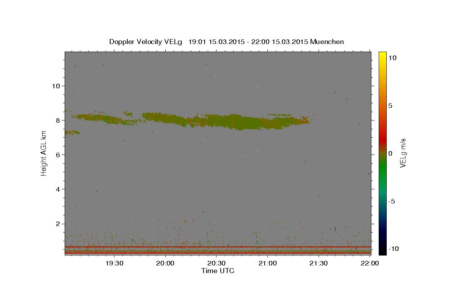Click the height axis label '4'
The height and width of the screenshot is (306, 459).
click(x=58, y=189)
